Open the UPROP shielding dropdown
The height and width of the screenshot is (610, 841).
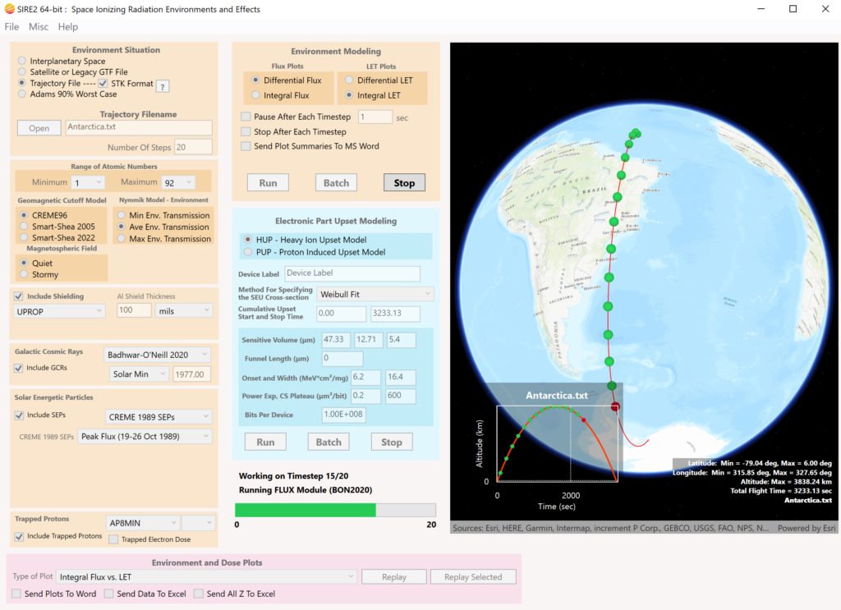(59, 311)
